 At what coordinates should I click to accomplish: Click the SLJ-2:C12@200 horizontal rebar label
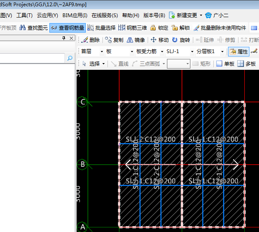click(151, 140)
